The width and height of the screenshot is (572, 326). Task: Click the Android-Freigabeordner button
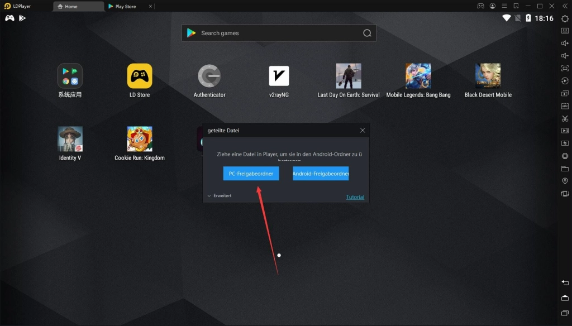321,174
